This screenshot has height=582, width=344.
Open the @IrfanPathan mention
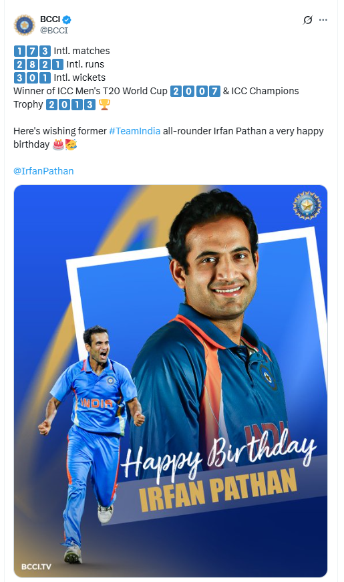coord(43,171)
